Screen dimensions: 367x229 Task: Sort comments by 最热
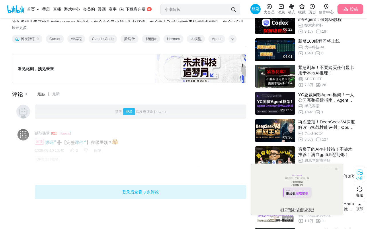(x=41, y=94)
